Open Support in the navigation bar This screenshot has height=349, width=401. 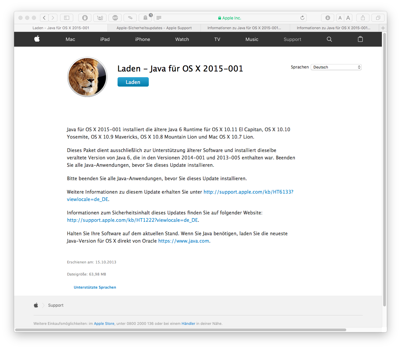pyautogui.click(x=292, y=39)
